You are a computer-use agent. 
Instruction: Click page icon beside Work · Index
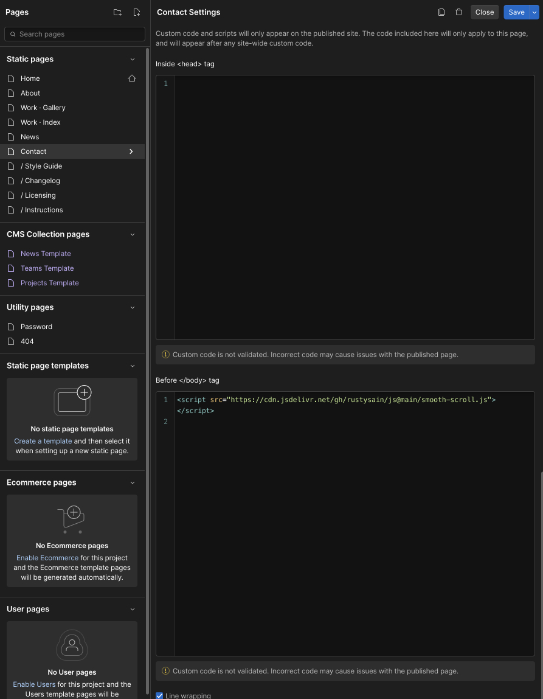[x=11, y=122]
